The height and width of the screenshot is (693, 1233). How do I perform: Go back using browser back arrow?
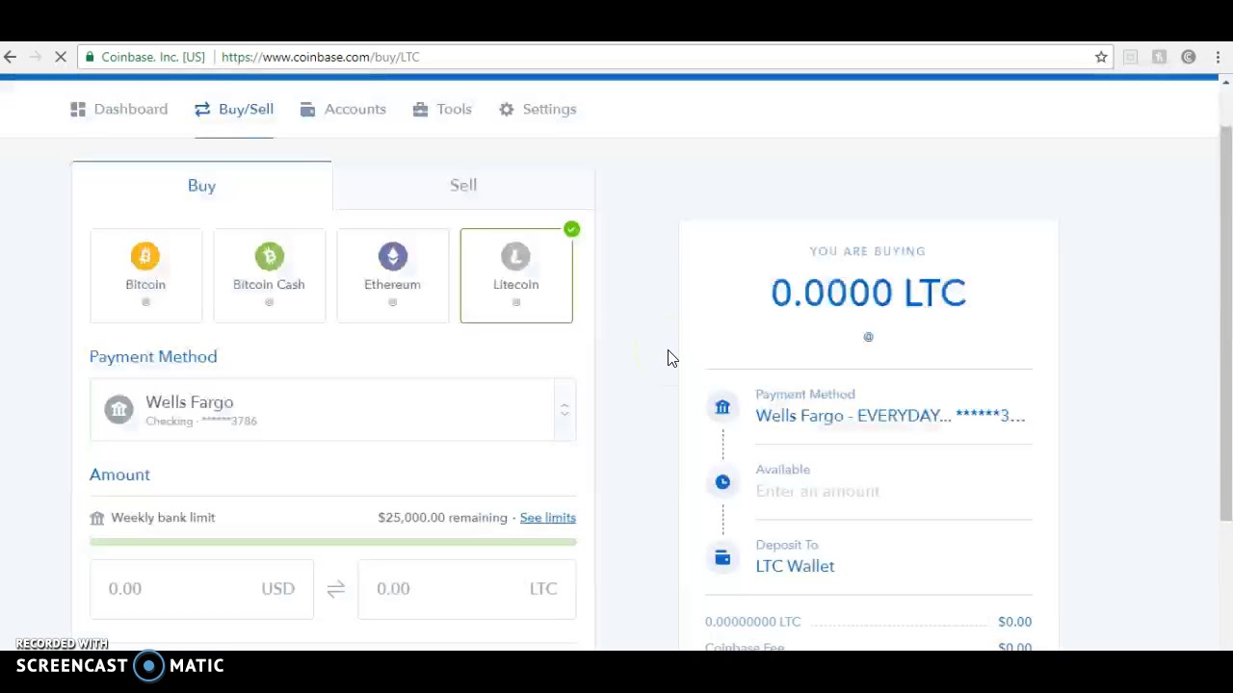[x=10, y=57]
